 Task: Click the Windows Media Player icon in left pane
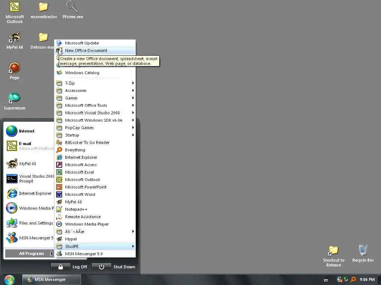point(12,208)
